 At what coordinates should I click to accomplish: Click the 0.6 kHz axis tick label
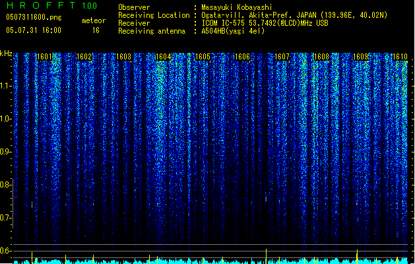(x=5, y=251)
